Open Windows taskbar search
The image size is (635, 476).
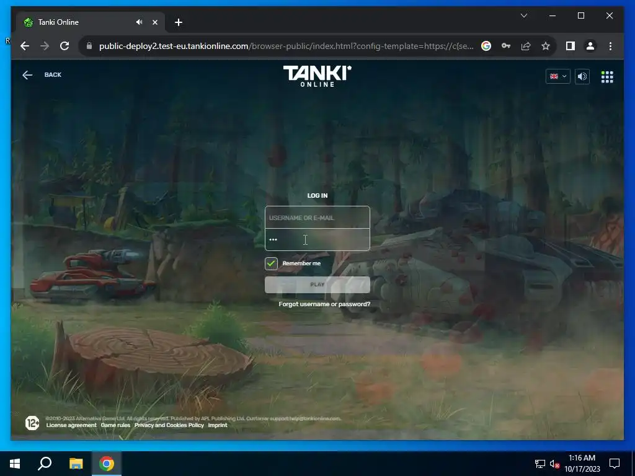click(x=45, y=464)
